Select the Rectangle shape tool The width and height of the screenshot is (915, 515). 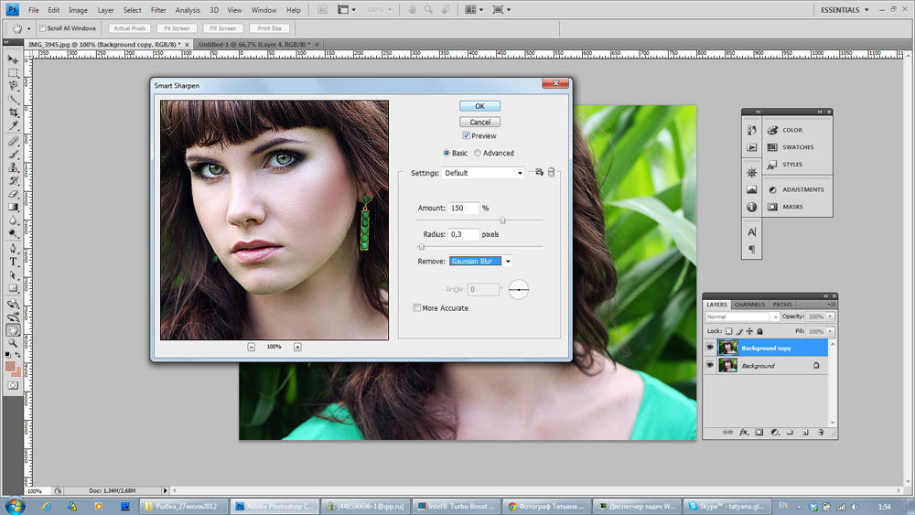13,288
